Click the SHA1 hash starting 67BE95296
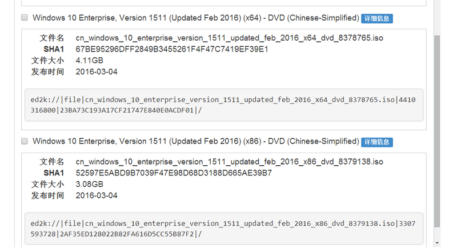This screenshot has height=248, width=457. (172, 49)
